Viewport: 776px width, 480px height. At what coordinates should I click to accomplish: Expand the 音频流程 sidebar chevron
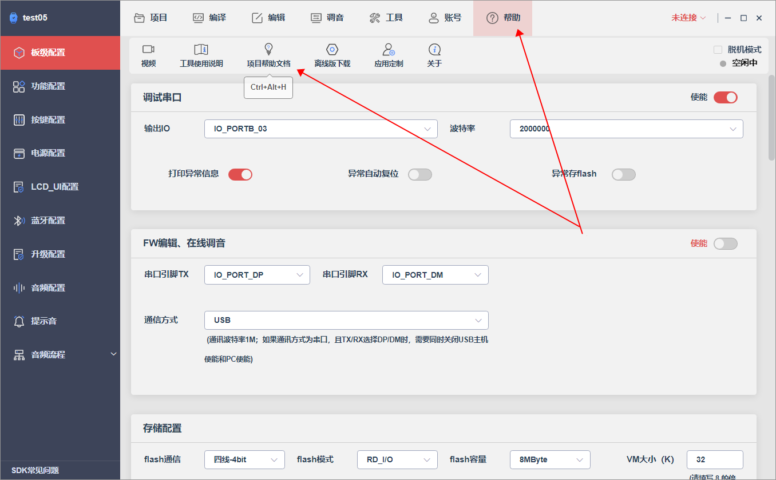tap(113, 355)
